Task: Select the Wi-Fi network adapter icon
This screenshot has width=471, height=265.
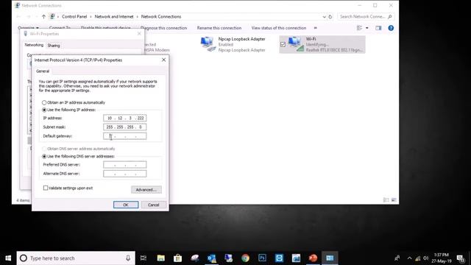Action: [296, 44]
